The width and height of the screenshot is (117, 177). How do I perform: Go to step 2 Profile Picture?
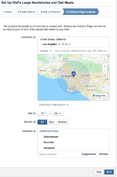click(x=26, y=12)
